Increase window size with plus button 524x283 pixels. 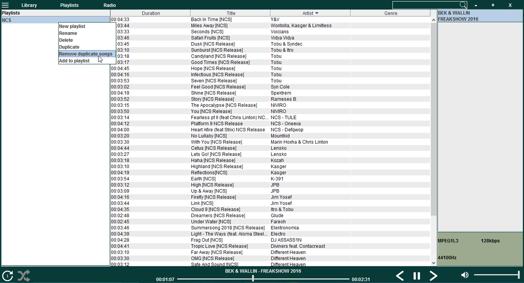[493, 5]
